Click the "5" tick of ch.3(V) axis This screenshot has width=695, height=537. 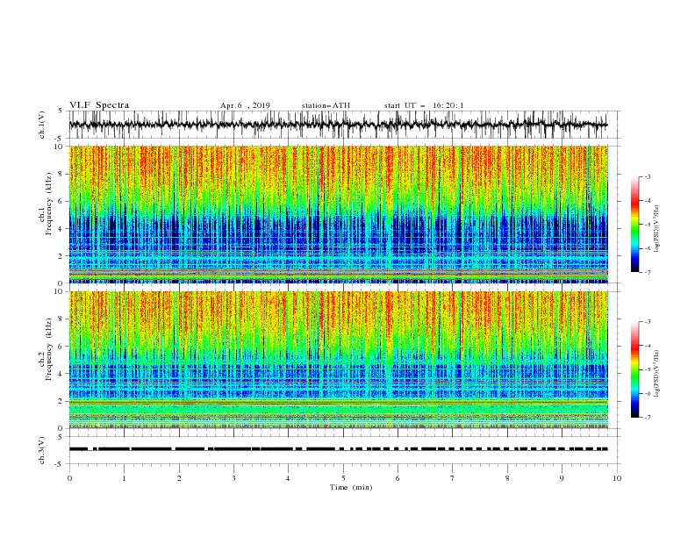click(61, 436)
